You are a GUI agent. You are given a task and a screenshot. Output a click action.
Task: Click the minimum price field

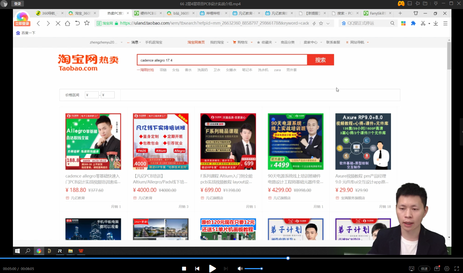(92, 95)
